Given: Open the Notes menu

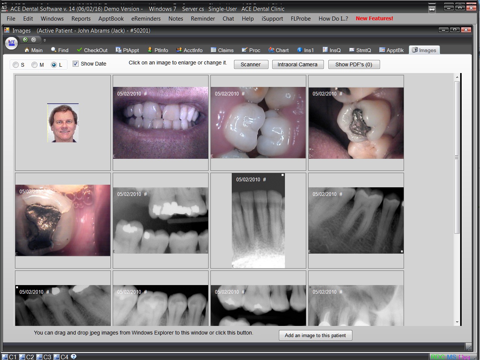Looking at the screenshot, I should pyautogui.click(x=176, y=18).
